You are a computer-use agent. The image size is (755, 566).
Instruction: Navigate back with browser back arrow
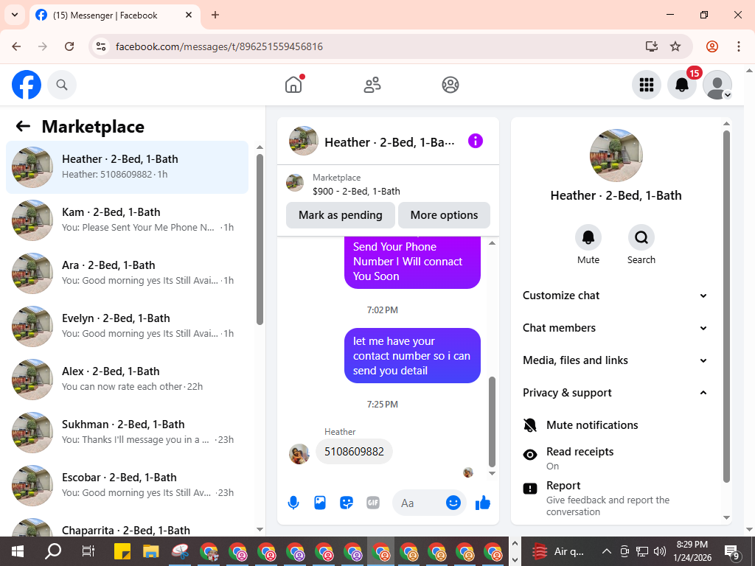pyautogui.click(x=16, y=46)
